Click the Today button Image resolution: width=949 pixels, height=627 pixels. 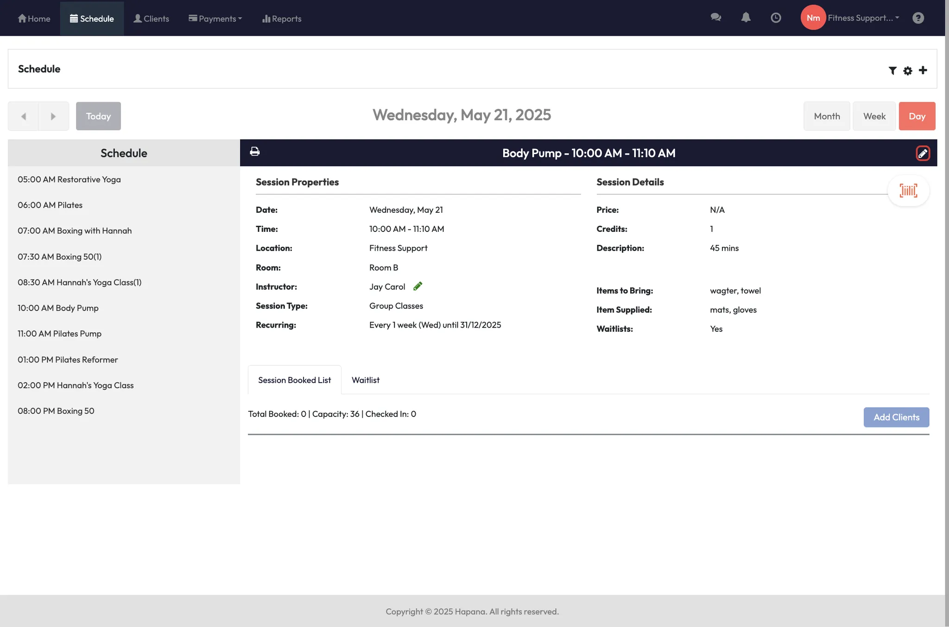click(x=98, y=116)
